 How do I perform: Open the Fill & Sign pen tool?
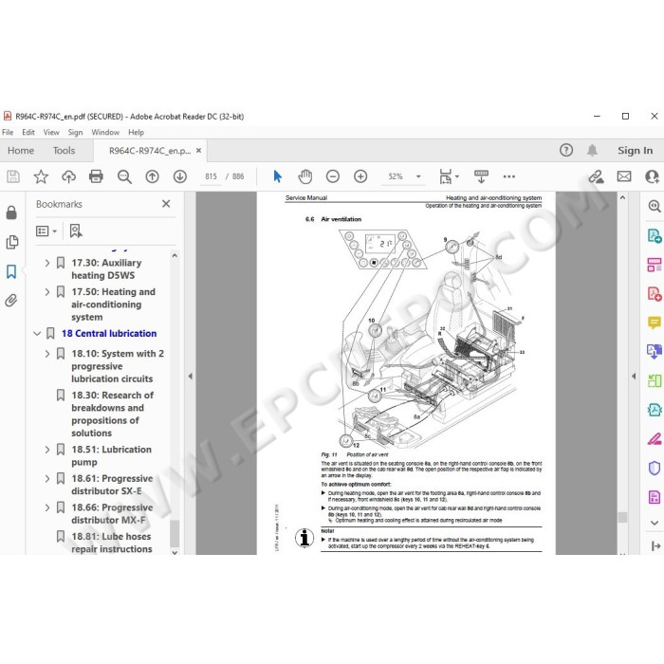click(x=655, y=439)
